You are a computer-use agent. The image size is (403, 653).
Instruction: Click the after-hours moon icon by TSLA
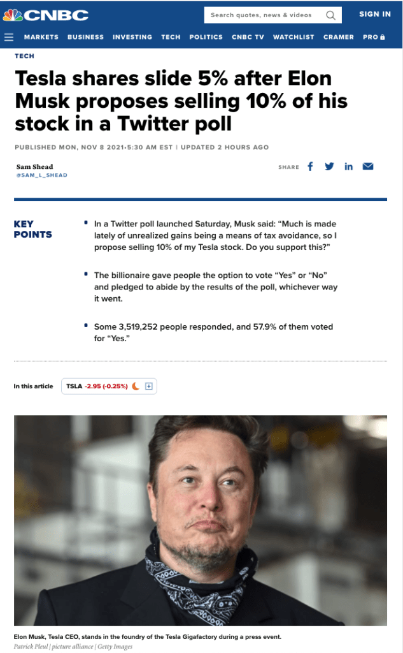pyautogui.click(x=136, y=386)
